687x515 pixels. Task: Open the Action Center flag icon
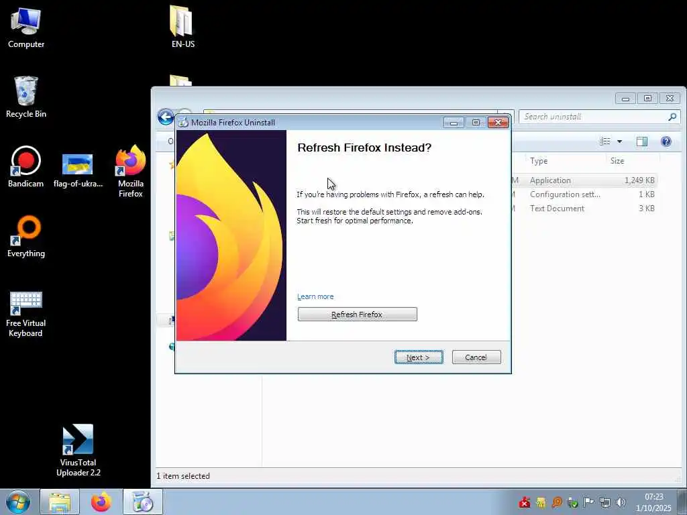pyautogui.click(x=589, y=502)
